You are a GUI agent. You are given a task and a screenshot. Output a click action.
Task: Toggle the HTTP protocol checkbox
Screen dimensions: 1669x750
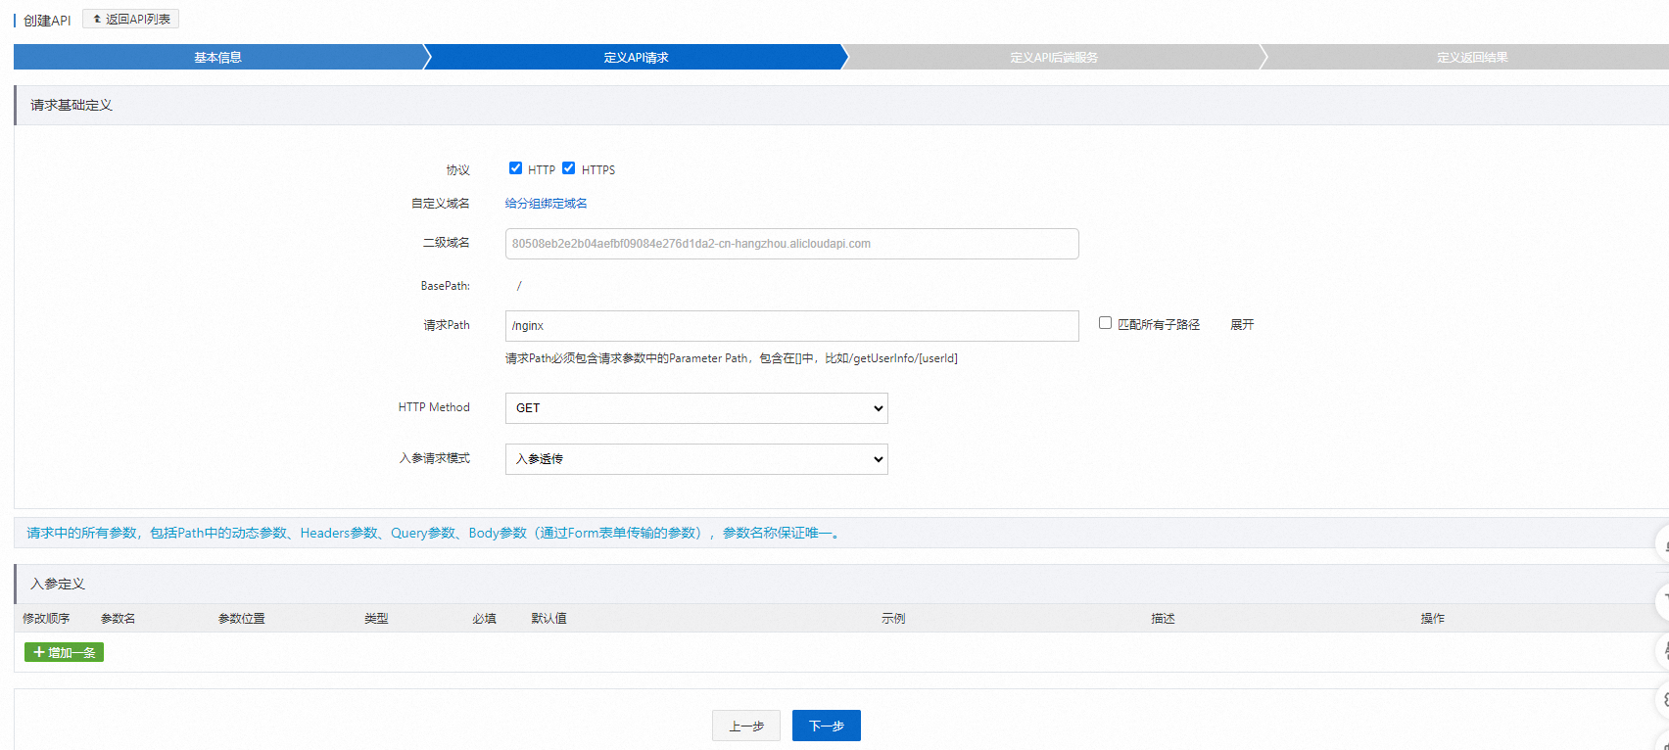(515, 168)
